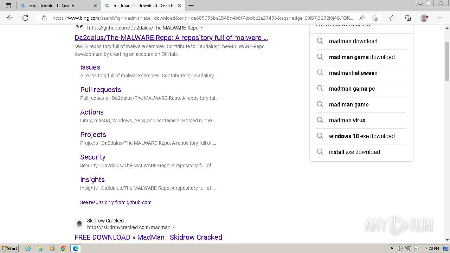The height and width of the screenshot is (253, 450).
Task: Open the Pull requests sublink
Action: [x=101, y=90]
